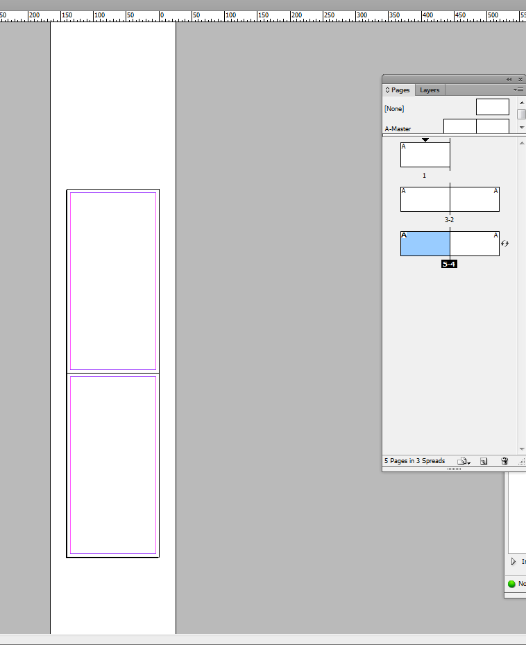The height and width of the screenshot is (645, 526).
Task: Switch to the Layers tab
Action: pyautogui.click(x=430, y=90)
